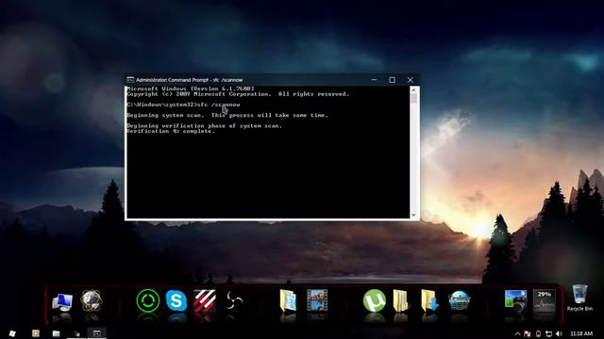Click the 'Microsoft Windows [Version 6.1.7600]' line
This screenshot has width=604, height=339.
(x=191, y=89)
